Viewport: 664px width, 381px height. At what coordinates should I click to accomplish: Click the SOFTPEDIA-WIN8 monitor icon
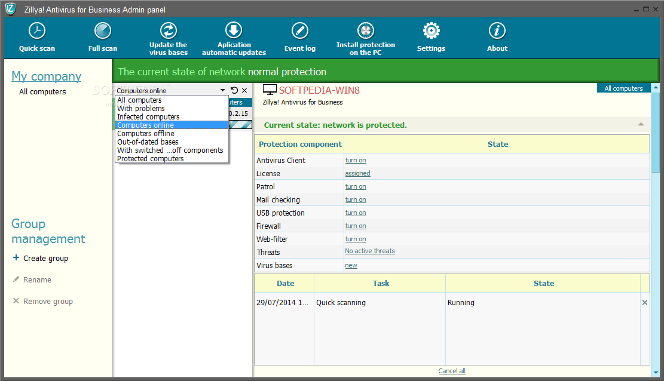(270, 90)
